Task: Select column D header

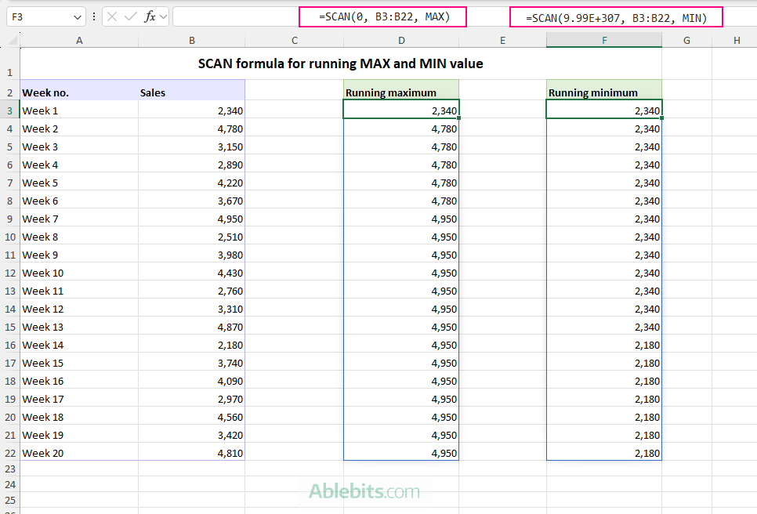Action: pyautogui.click(x=401, y=41)
